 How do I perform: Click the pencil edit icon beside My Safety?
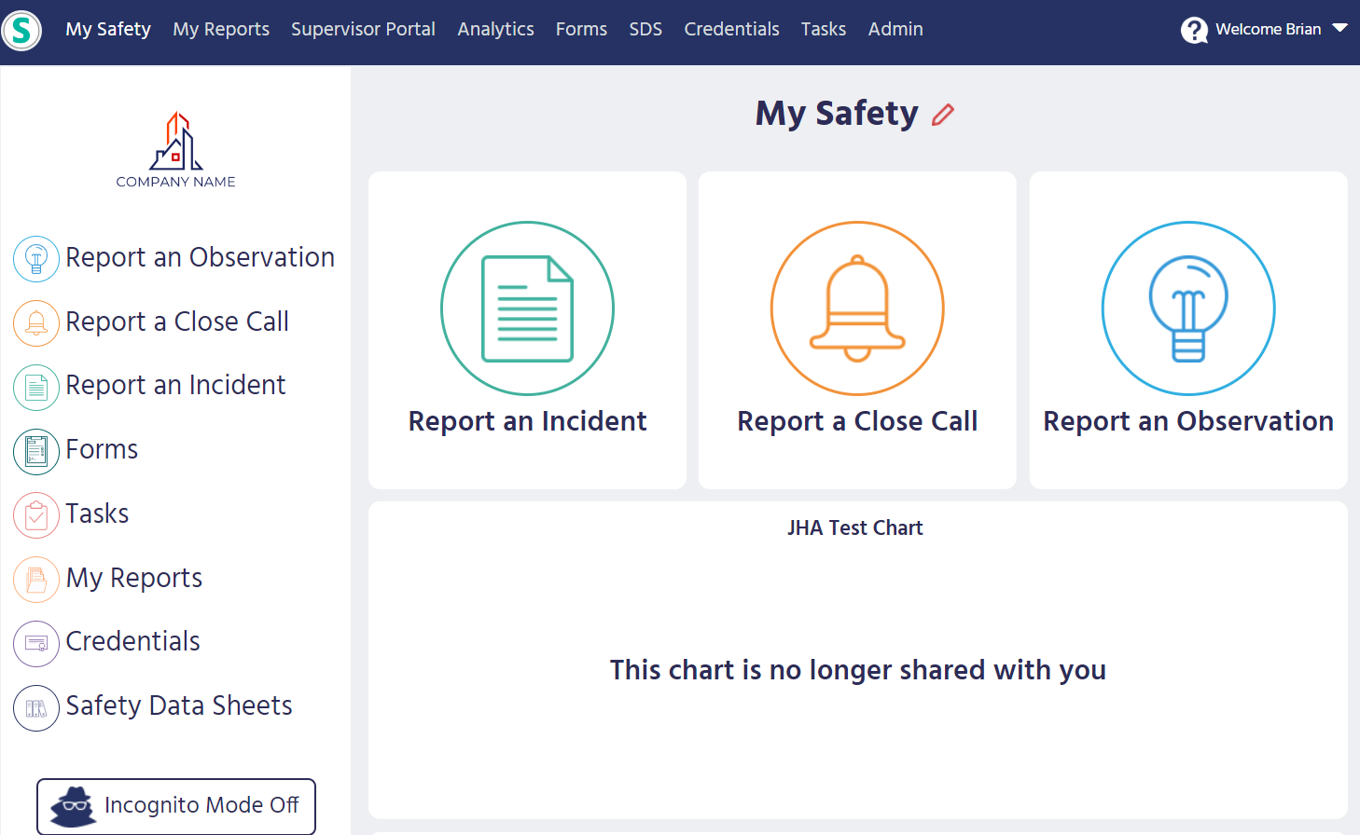[943, 115]
